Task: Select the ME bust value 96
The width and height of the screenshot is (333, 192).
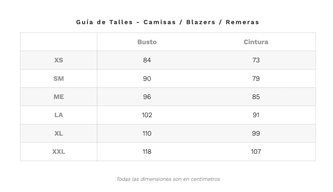Action: (147, 97)
